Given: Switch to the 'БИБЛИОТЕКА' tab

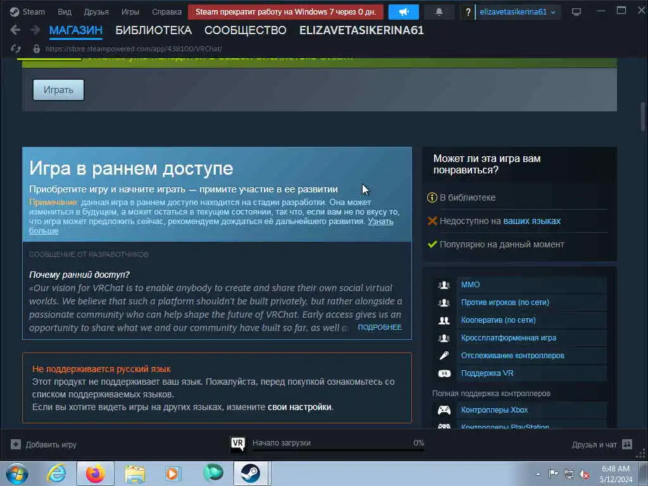Looking at the screenshot, I should (153, 30).
